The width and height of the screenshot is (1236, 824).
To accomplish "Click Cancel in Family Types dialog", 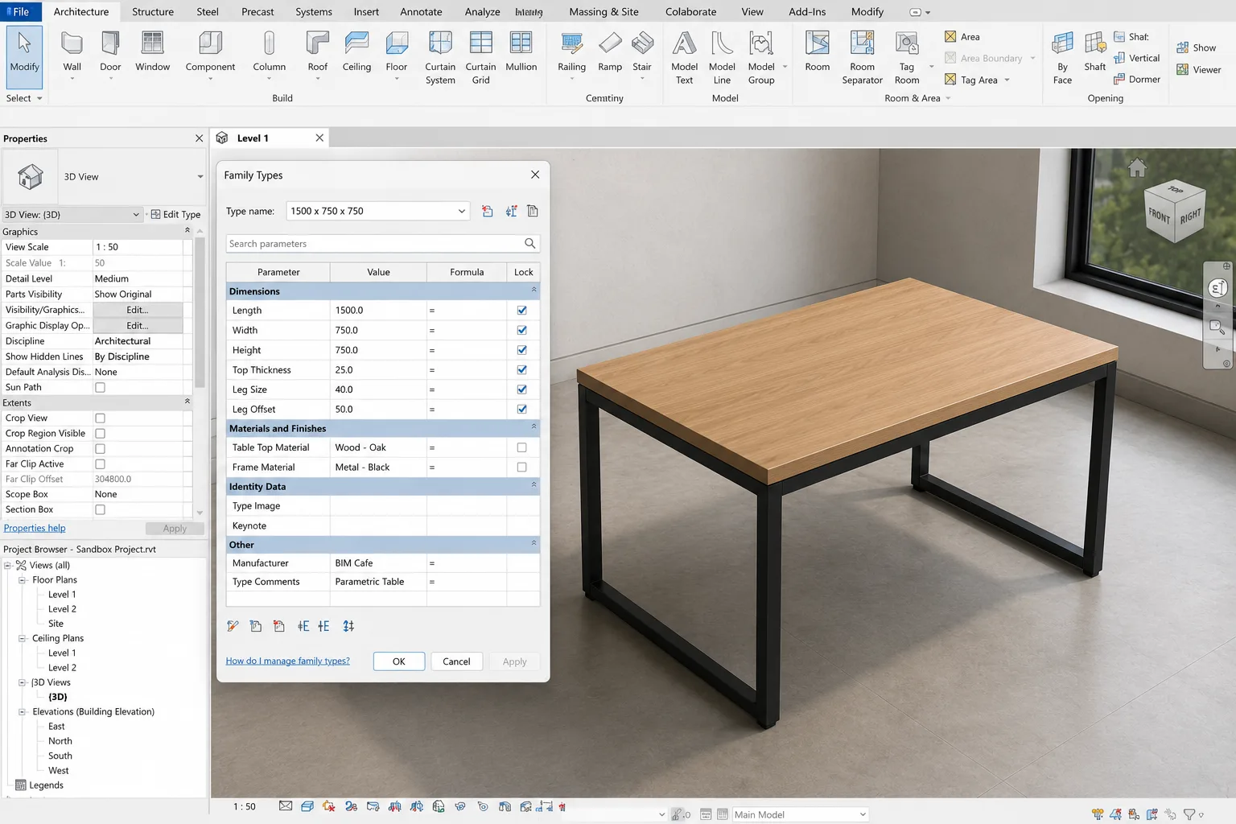I will (x=456, y=661).
